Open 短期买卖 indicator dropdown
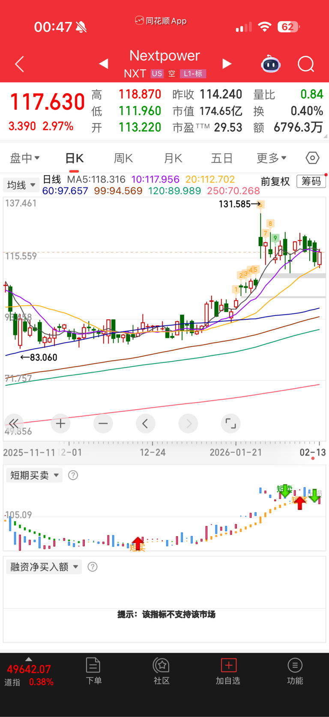 34,475
